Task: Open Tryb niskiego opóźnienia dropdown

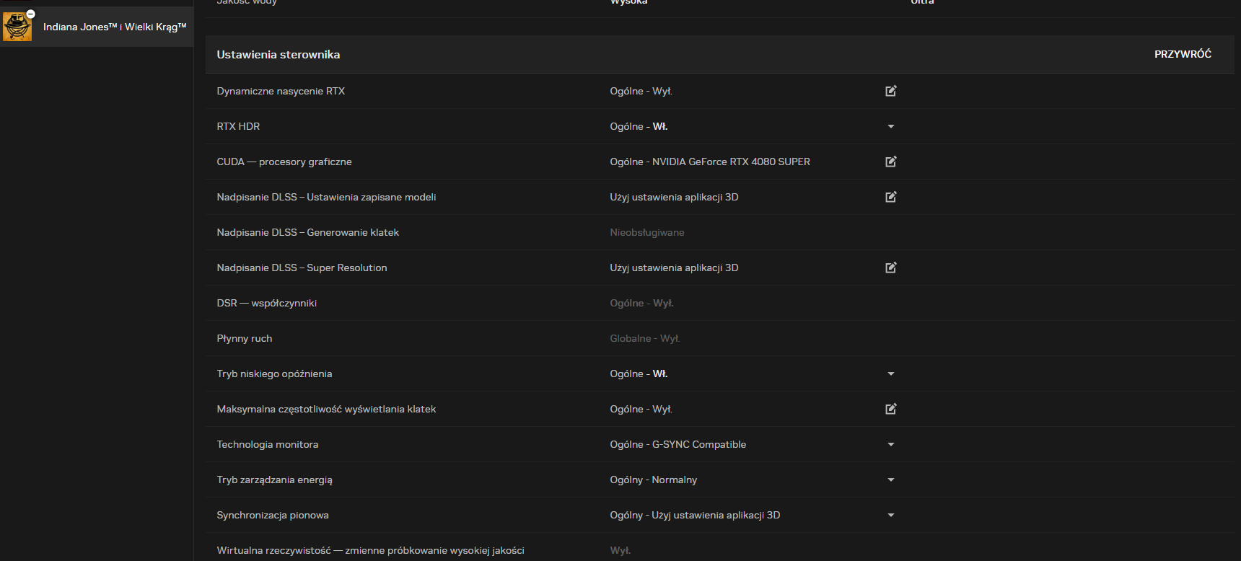Action: coord(891,374)
